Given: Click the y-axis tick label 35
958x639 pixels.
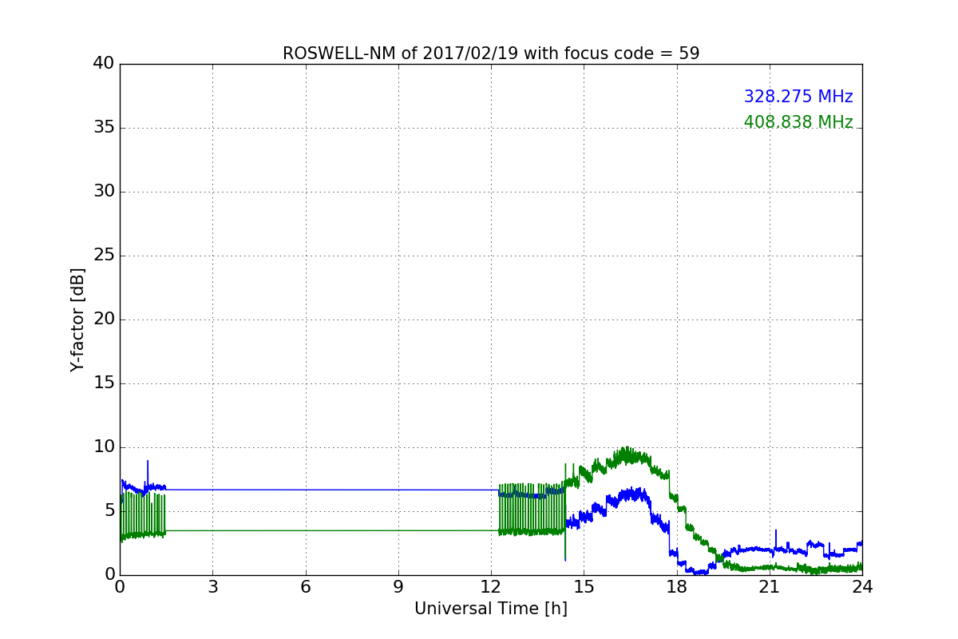Looking at the screenshot, I should [x=104, y=128].
